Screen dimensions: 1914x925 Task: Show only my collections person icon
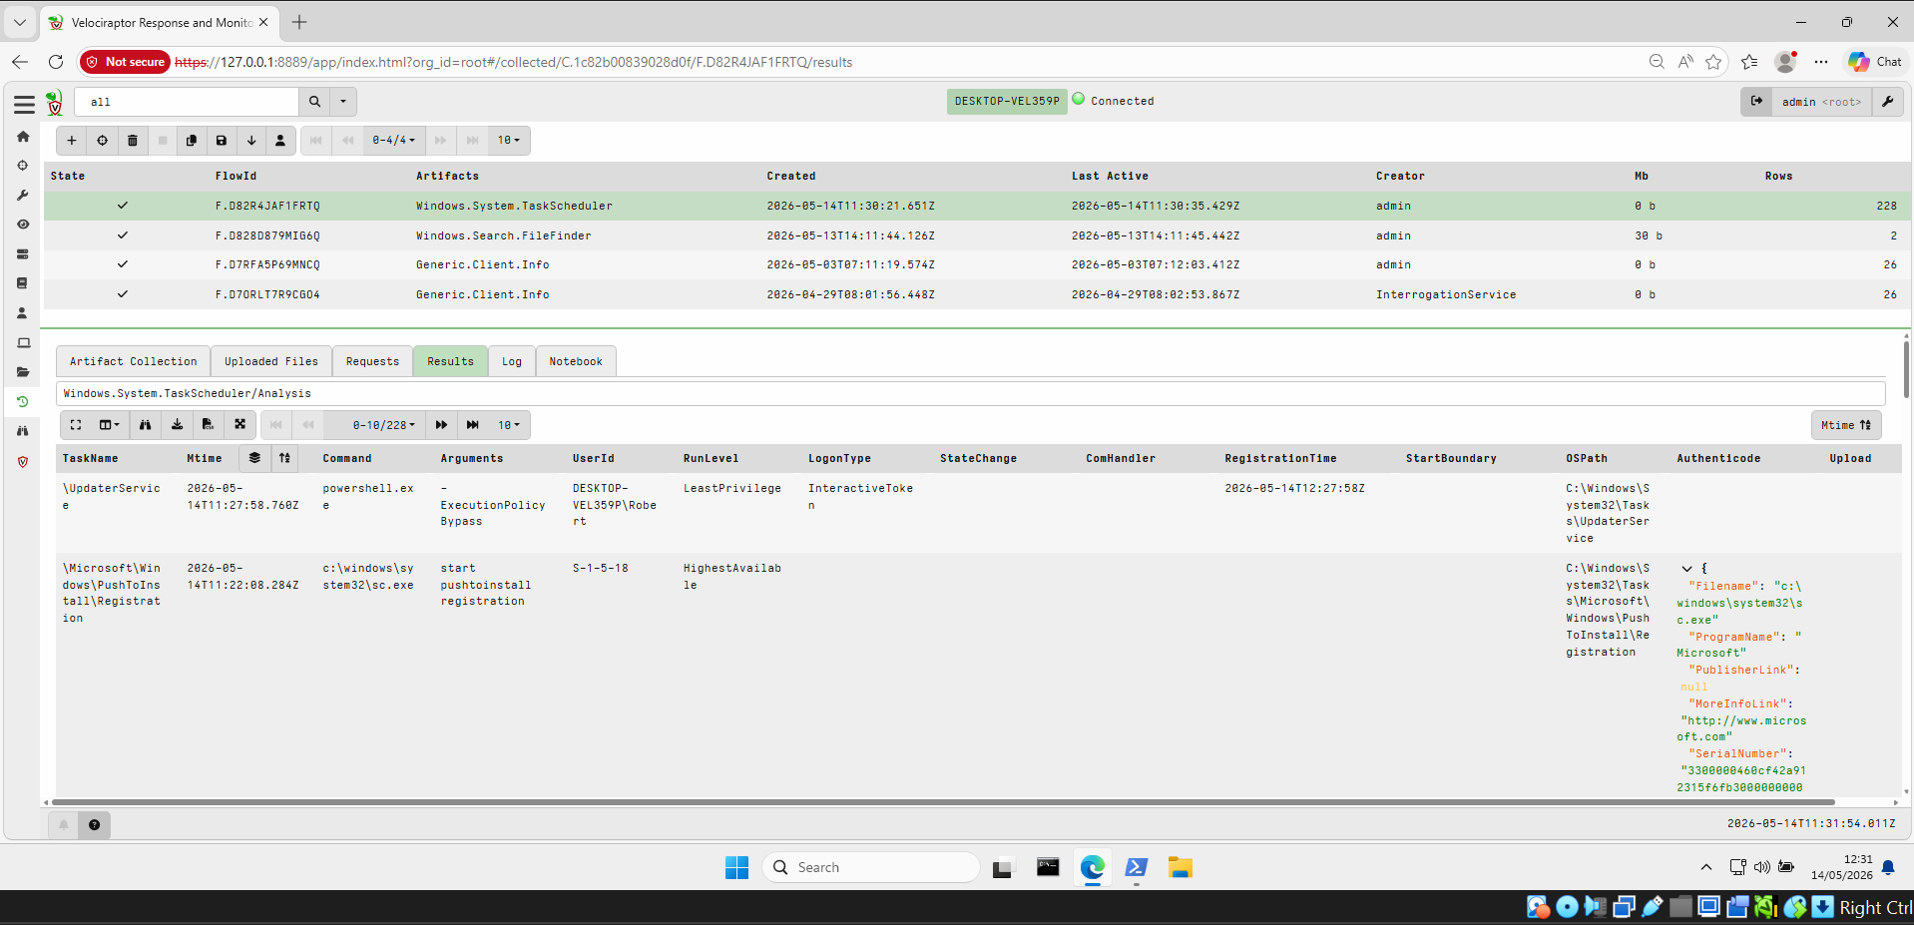tap(280, 141)
